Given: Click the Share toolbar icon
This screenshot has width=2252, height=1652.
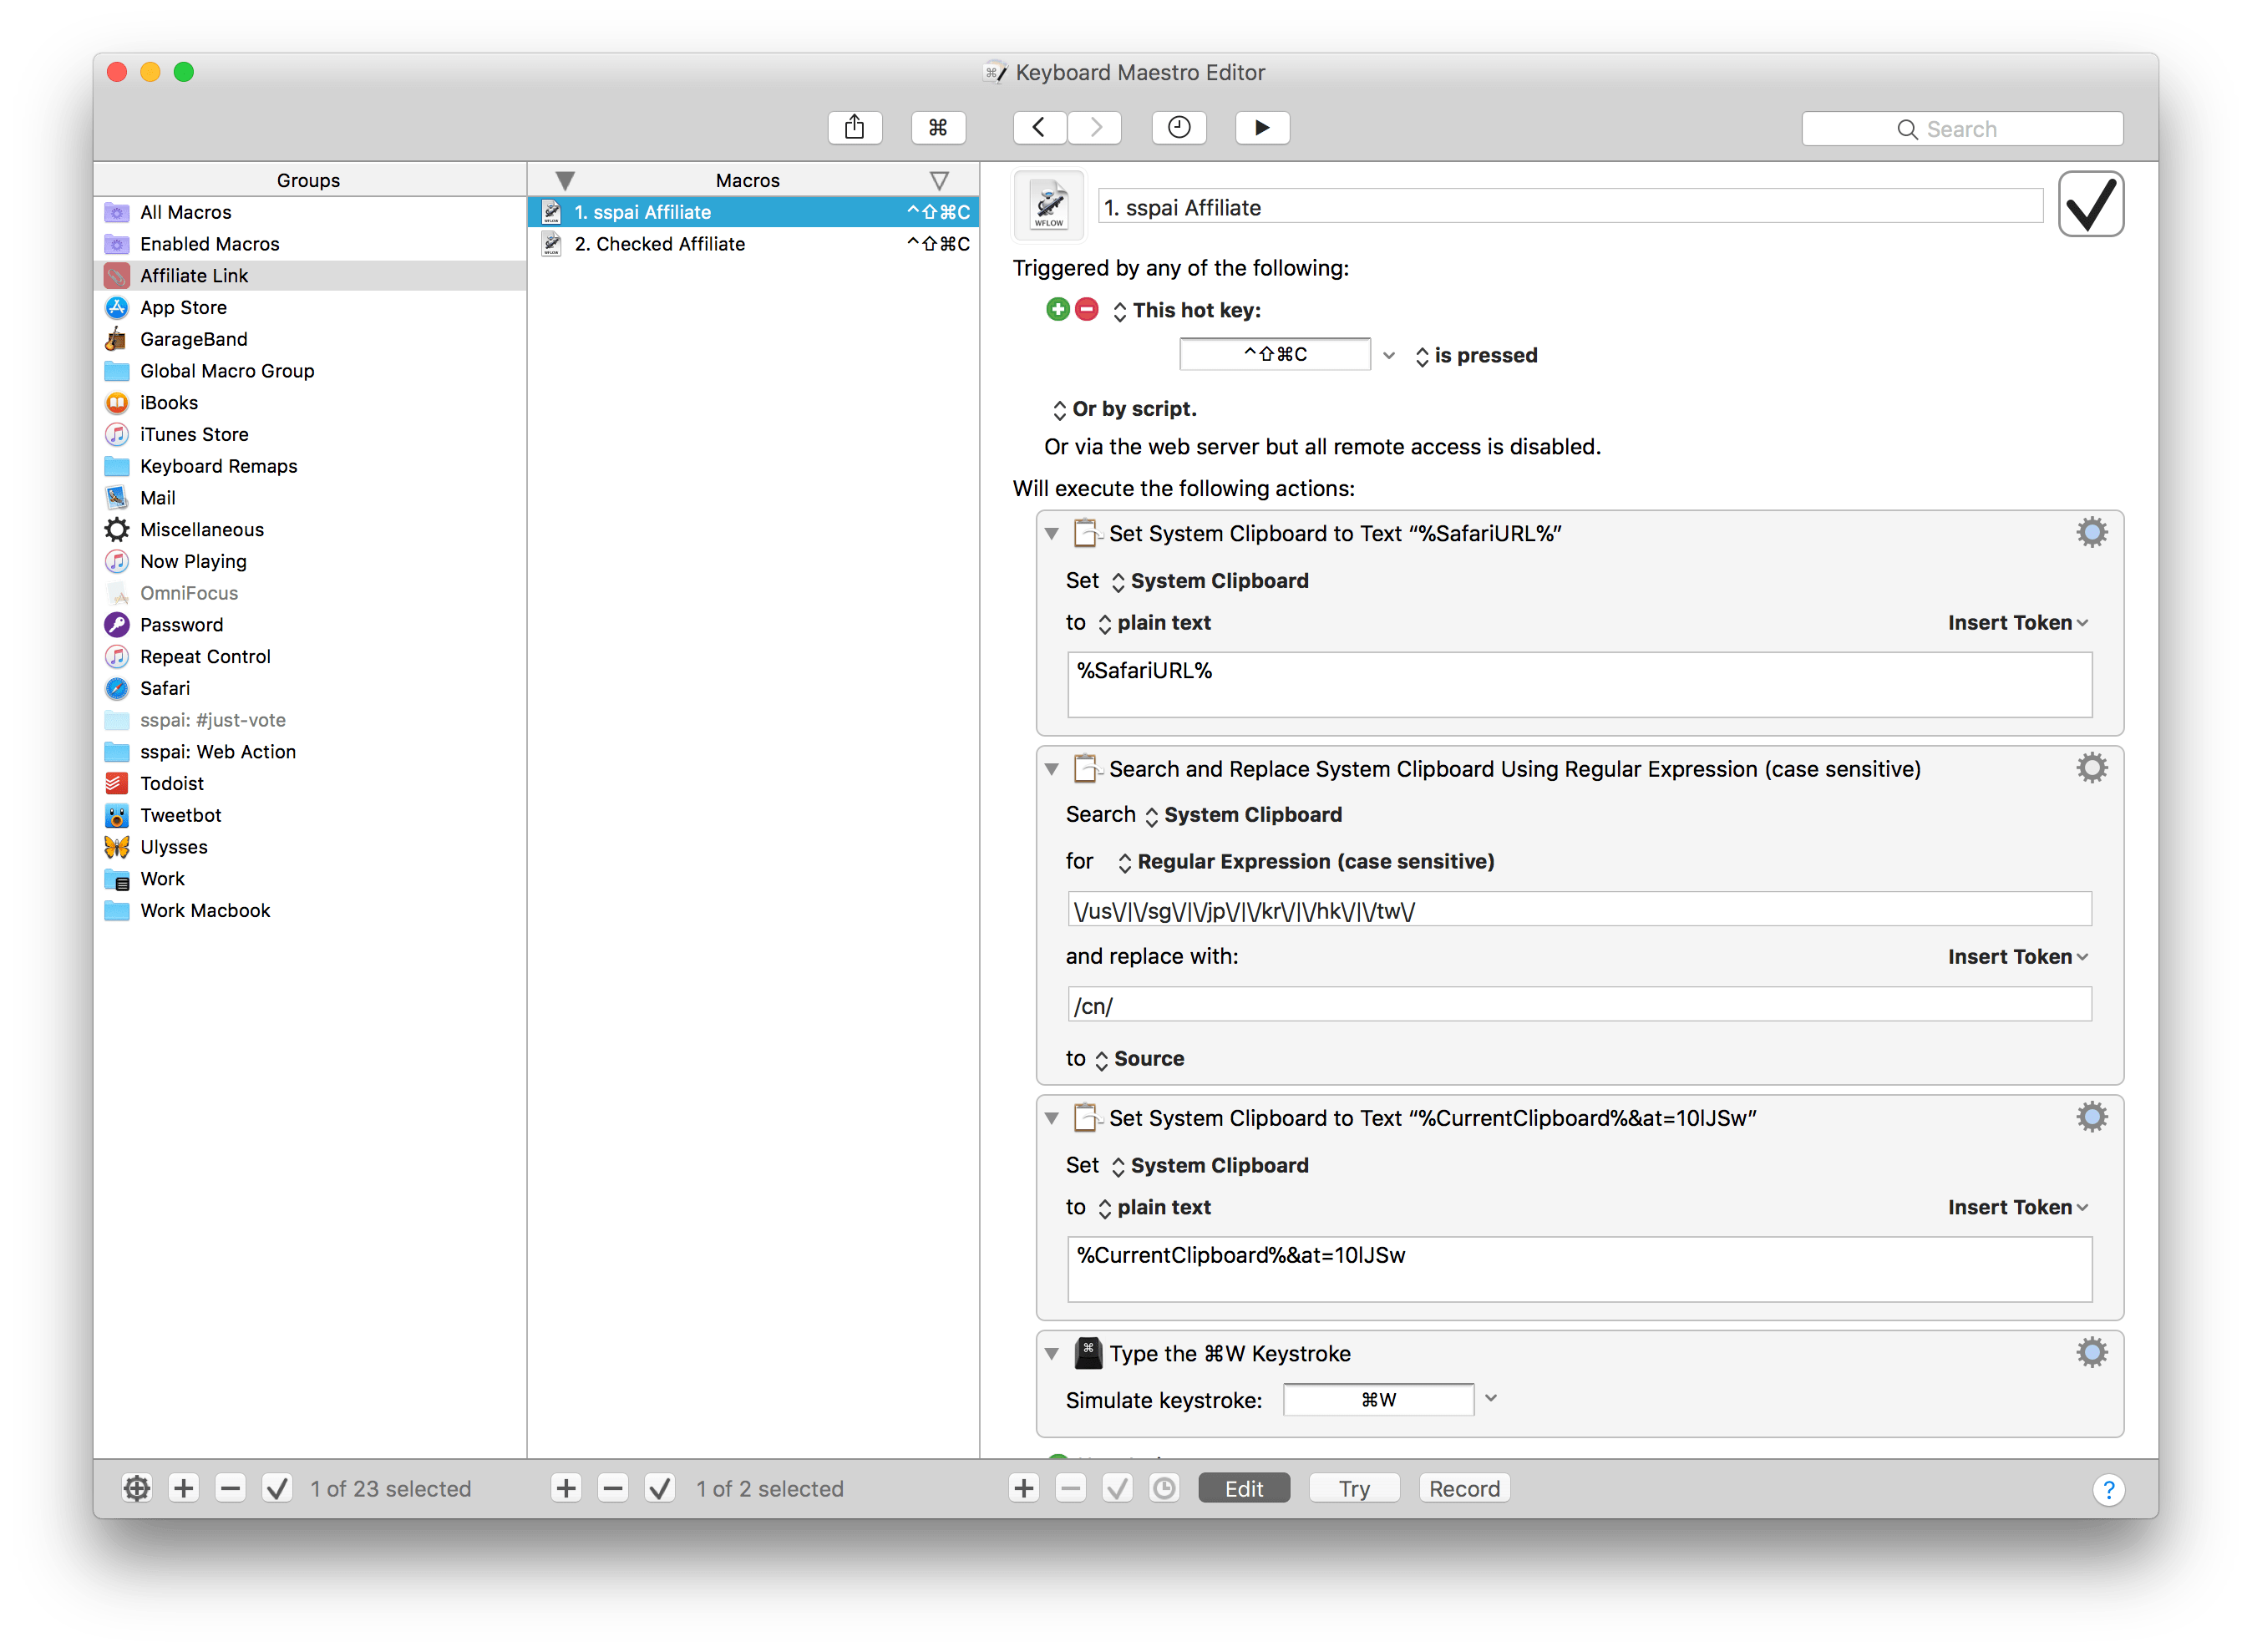Looking at the screenshot, I should (x=854, y=128).
